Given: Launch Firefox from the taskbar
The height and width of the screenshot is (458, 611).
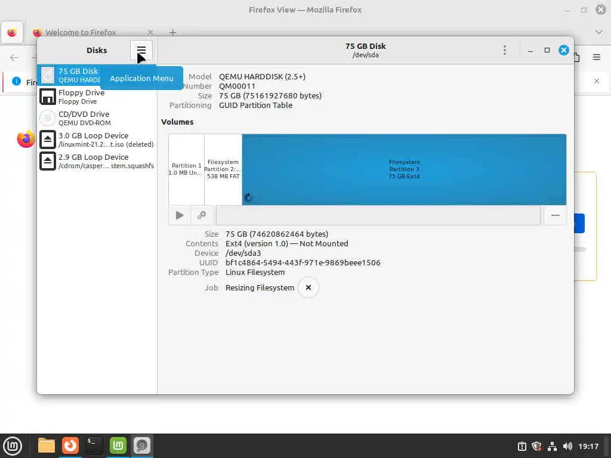Looking at the screenshot, I should (70, 445).
